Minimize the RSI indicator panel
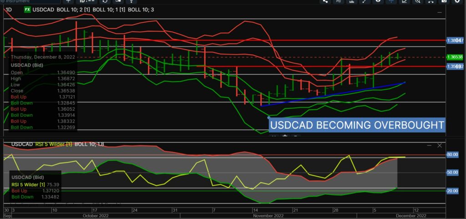Screen dimensions: 466x219 pos(429,145)
